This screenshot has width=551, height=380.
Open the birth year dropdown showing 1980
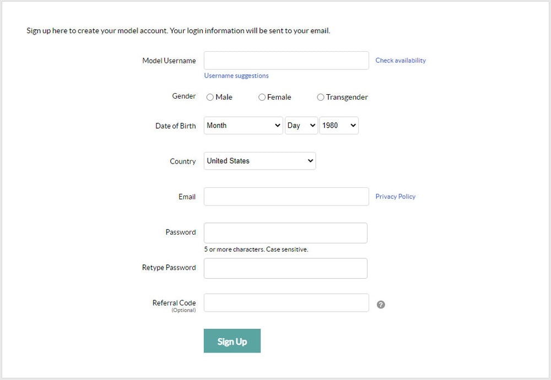(x=339, y=126)
